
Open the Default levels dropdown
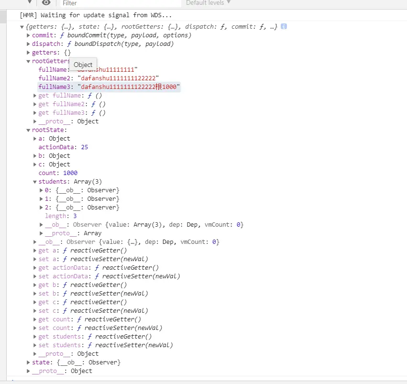[x=208, y=2]
